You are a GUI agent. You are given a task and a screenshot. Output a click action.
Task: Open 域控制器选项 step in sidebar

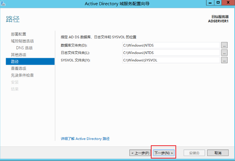point(22,41)
